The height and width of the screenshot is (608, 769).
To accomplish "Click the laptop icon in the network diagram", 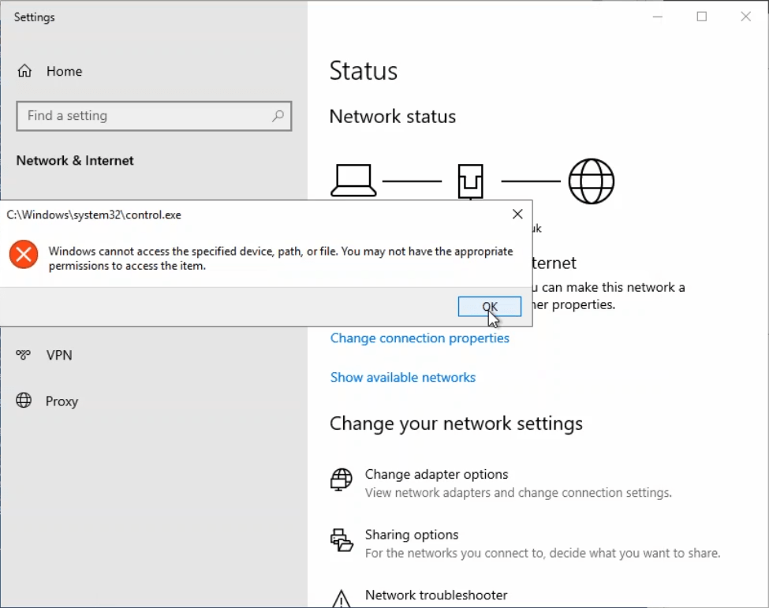I will 353,180.
